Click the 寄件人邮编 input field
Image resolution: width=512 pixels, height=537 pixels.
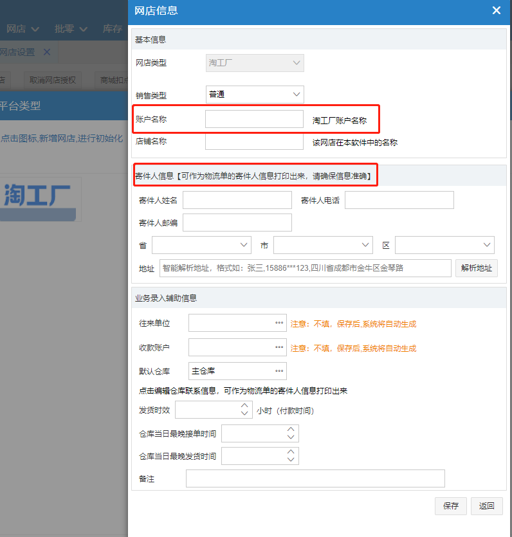click(237, 223)
